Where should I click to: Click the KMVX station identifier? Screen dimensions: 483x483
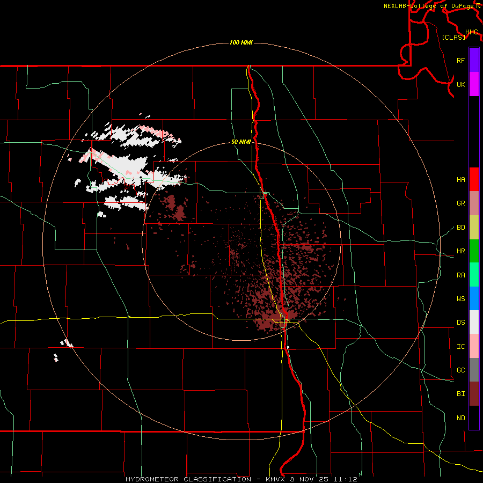coord(276,479)
